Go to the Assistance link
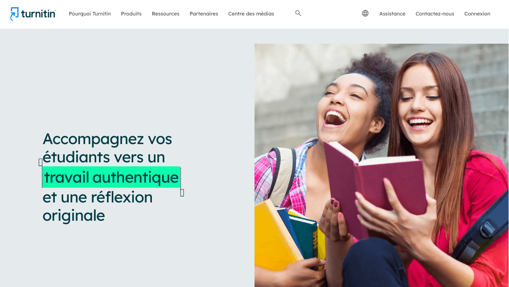Screen dimensions: 509x287 [392, 14]
